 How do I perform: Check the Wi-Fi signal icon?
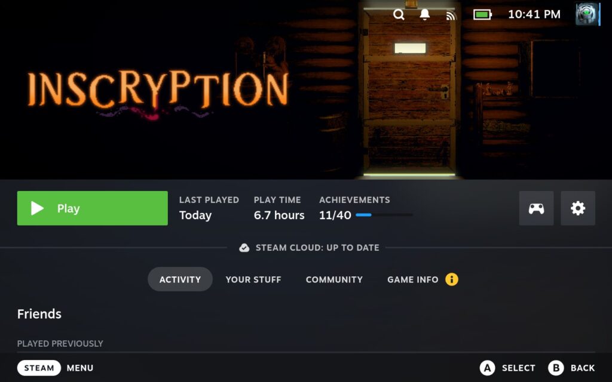(451, 15)
